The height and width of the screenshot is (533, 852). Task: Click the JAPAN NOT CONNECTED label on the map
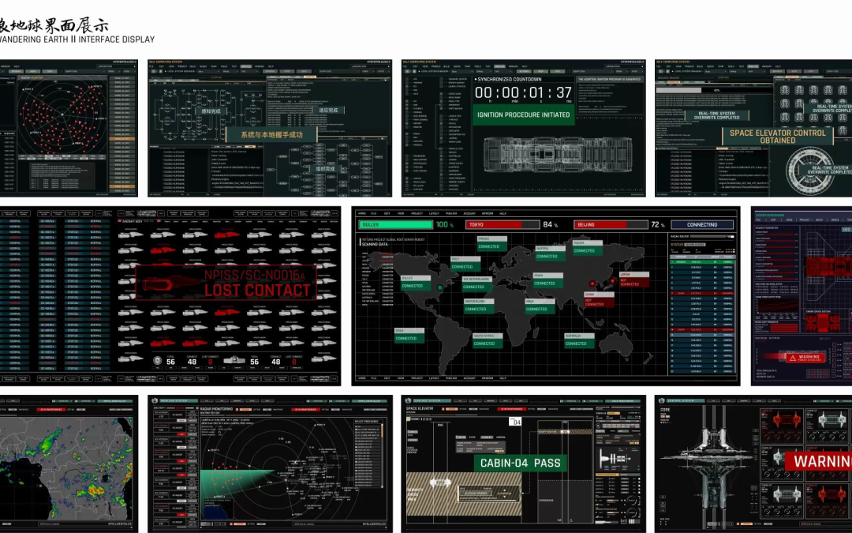coord(634,280)
